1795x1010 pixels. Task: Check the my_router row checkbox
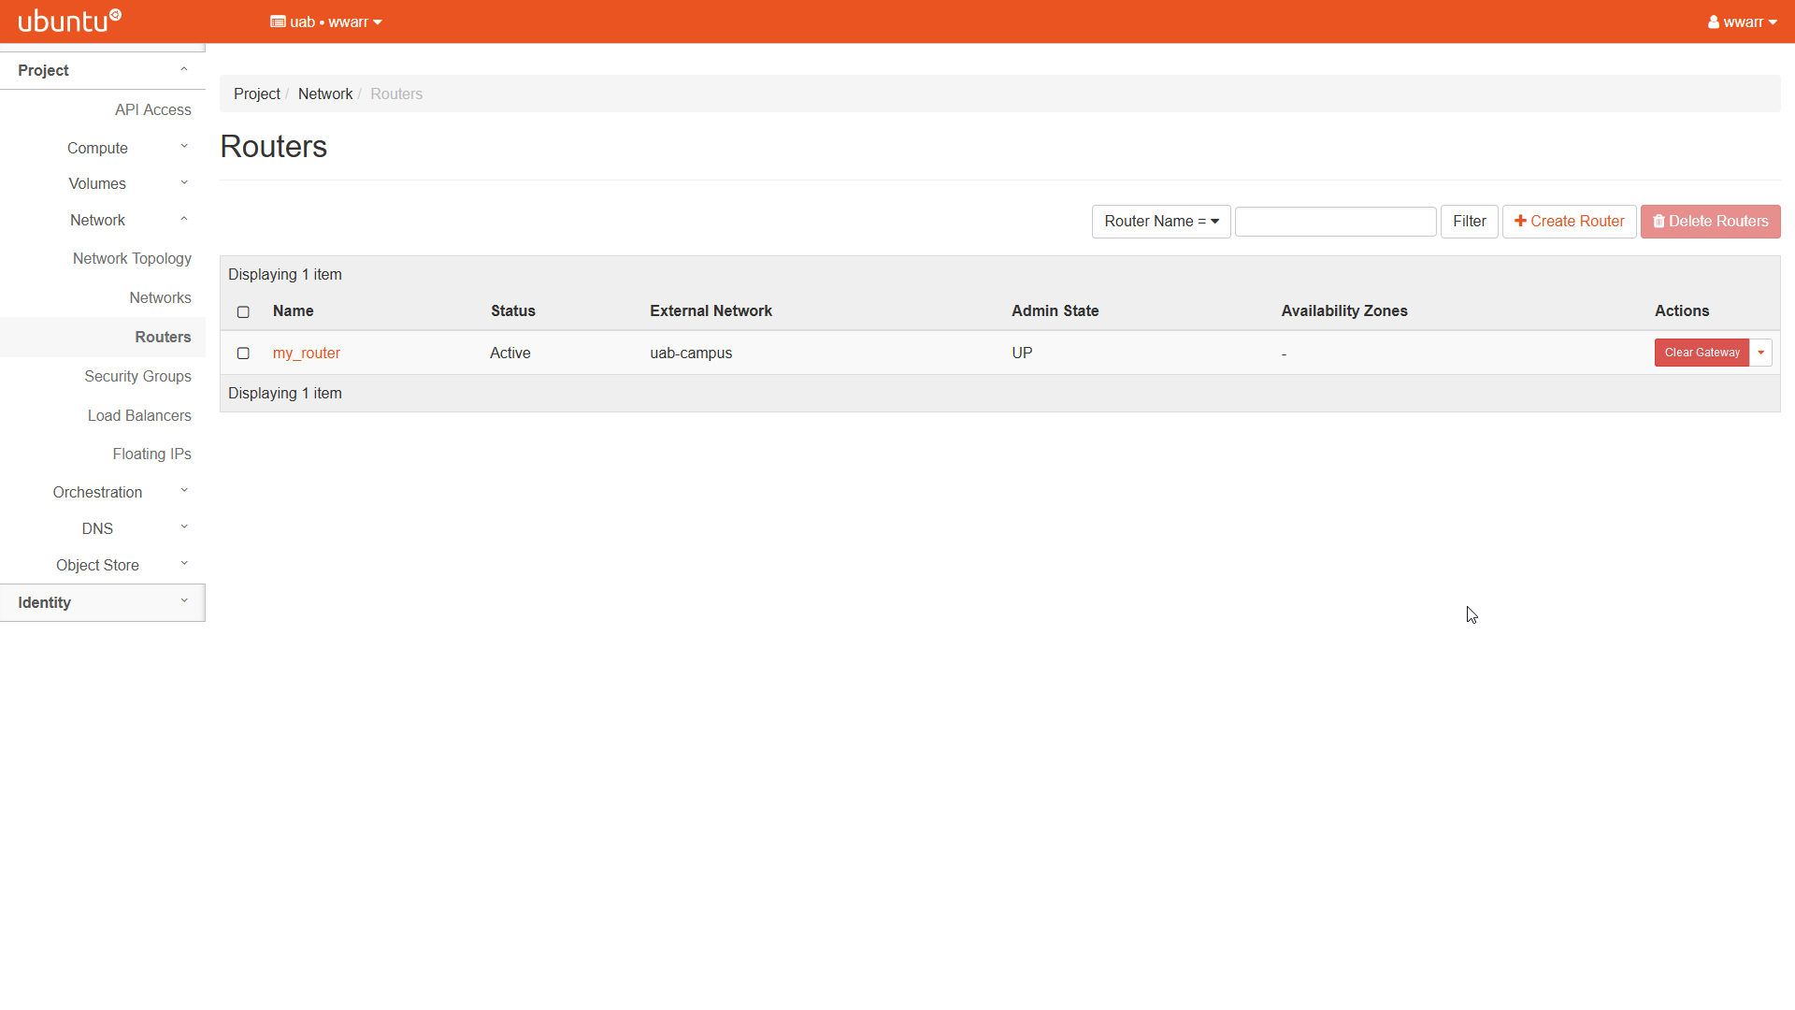point(243,353)
